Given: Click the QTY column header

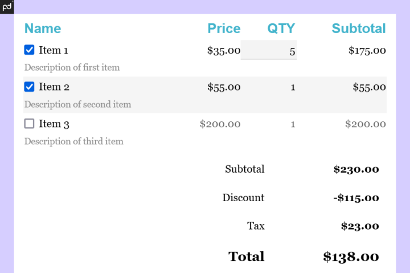Looking at the screenshot, I should click(281, 28).
